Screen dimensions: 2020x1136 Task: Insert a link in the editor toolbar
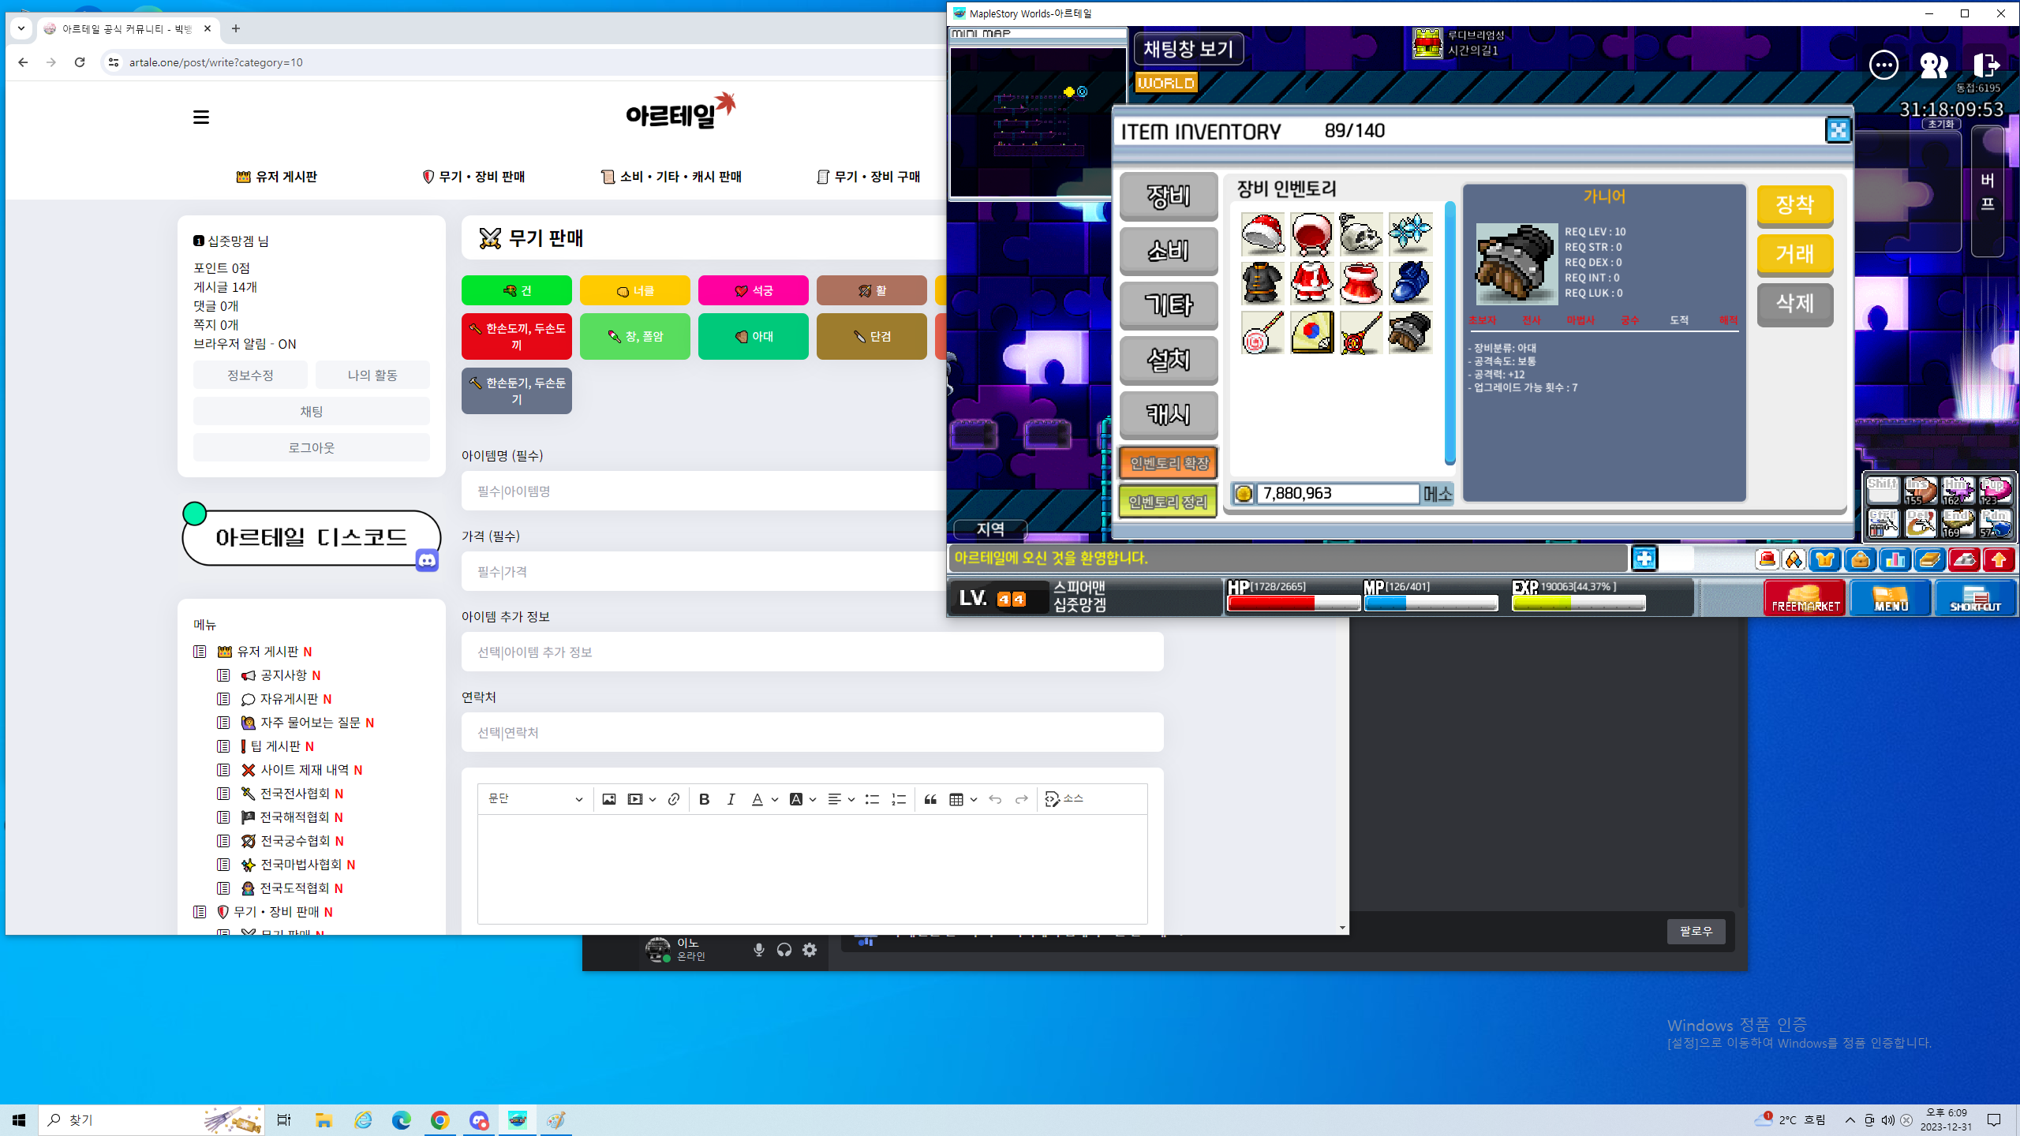[673, 799]
